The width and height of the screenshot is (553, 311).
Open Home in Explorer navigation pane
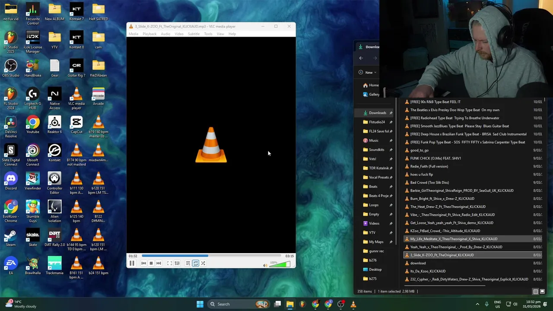pos(371,85)
